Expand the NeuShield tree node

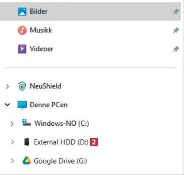pos(7,86)
